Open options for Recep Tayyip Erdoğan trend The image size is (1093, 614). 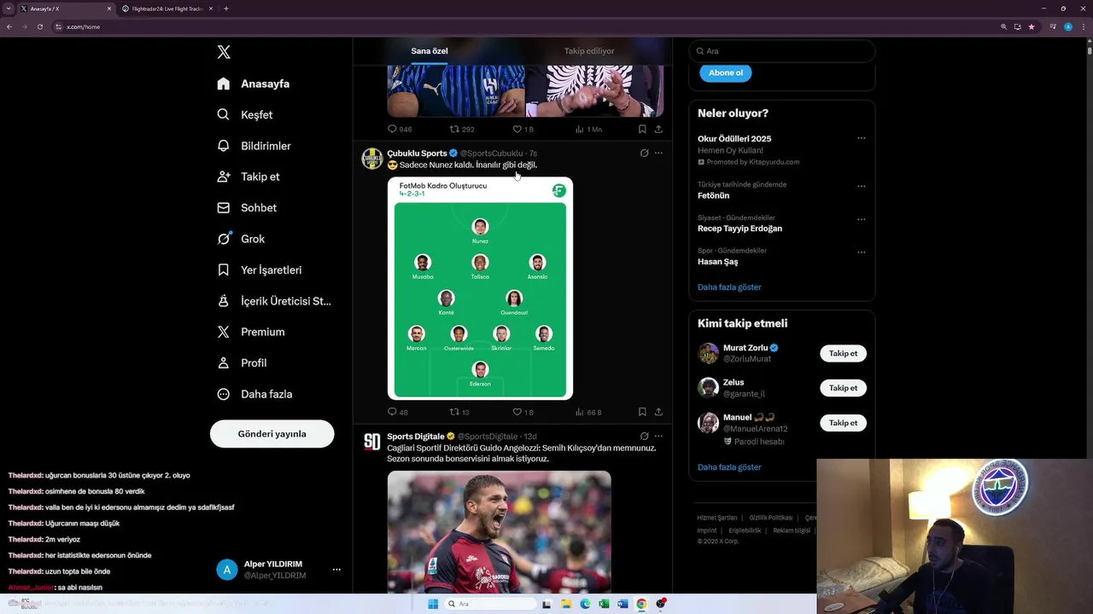point(861,219)
